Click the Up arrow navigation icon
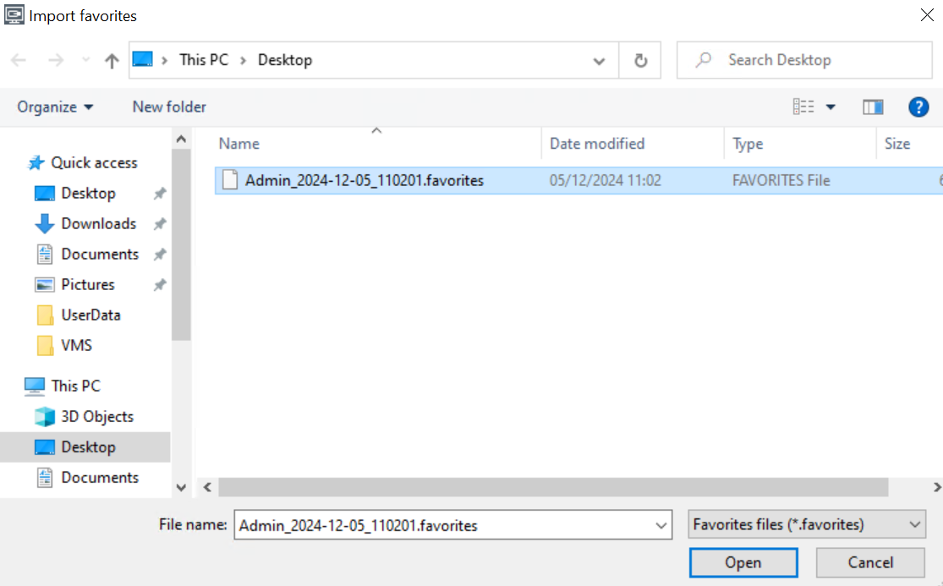The height and width of the screenshot is (586, 943). point(112,61)
